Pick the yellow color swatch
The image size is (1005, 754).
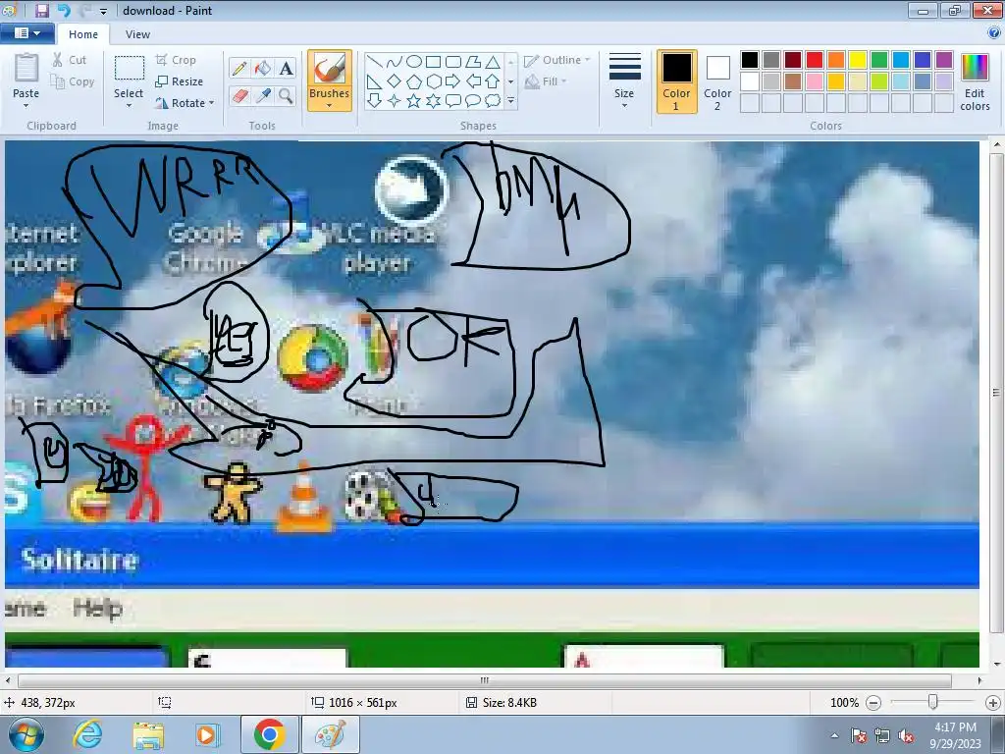tap(858, 60)
